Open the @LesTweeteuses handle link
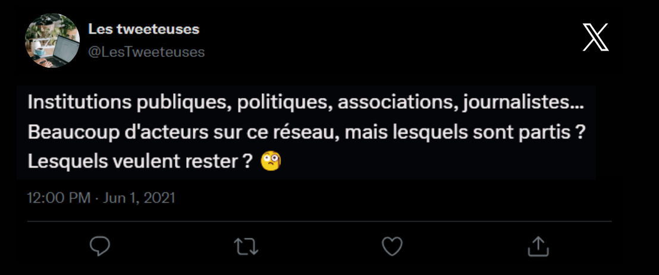 (146, 52)
